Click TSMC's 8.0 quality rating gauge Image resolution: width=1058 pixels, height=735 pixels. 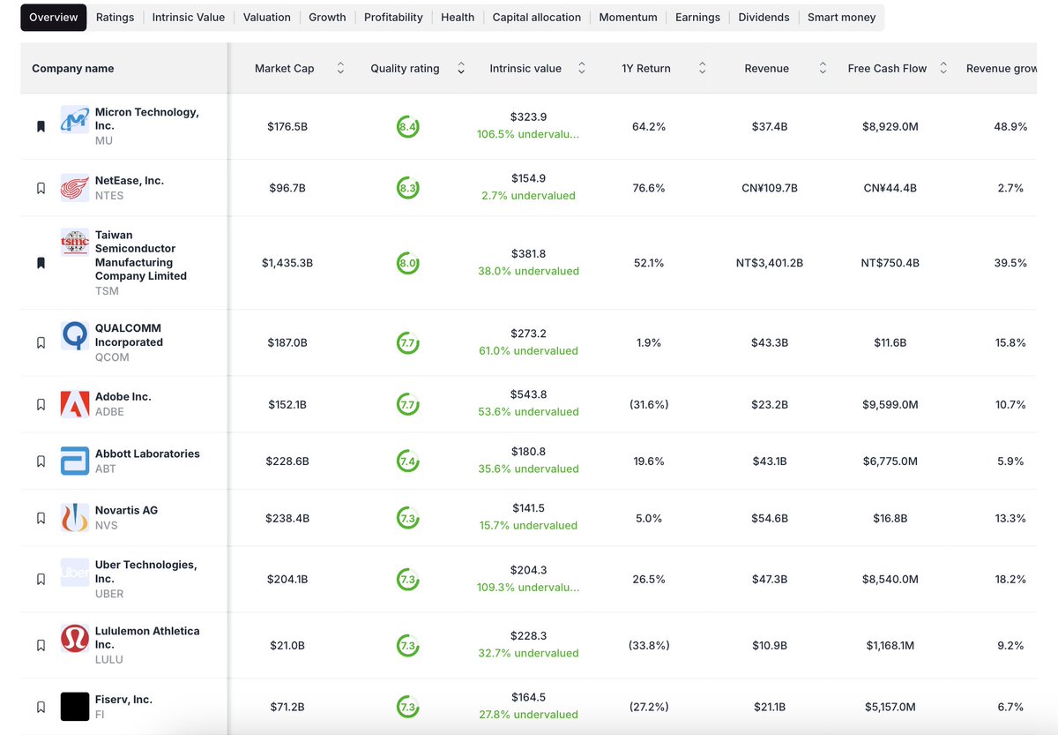(x=407, y=263)
